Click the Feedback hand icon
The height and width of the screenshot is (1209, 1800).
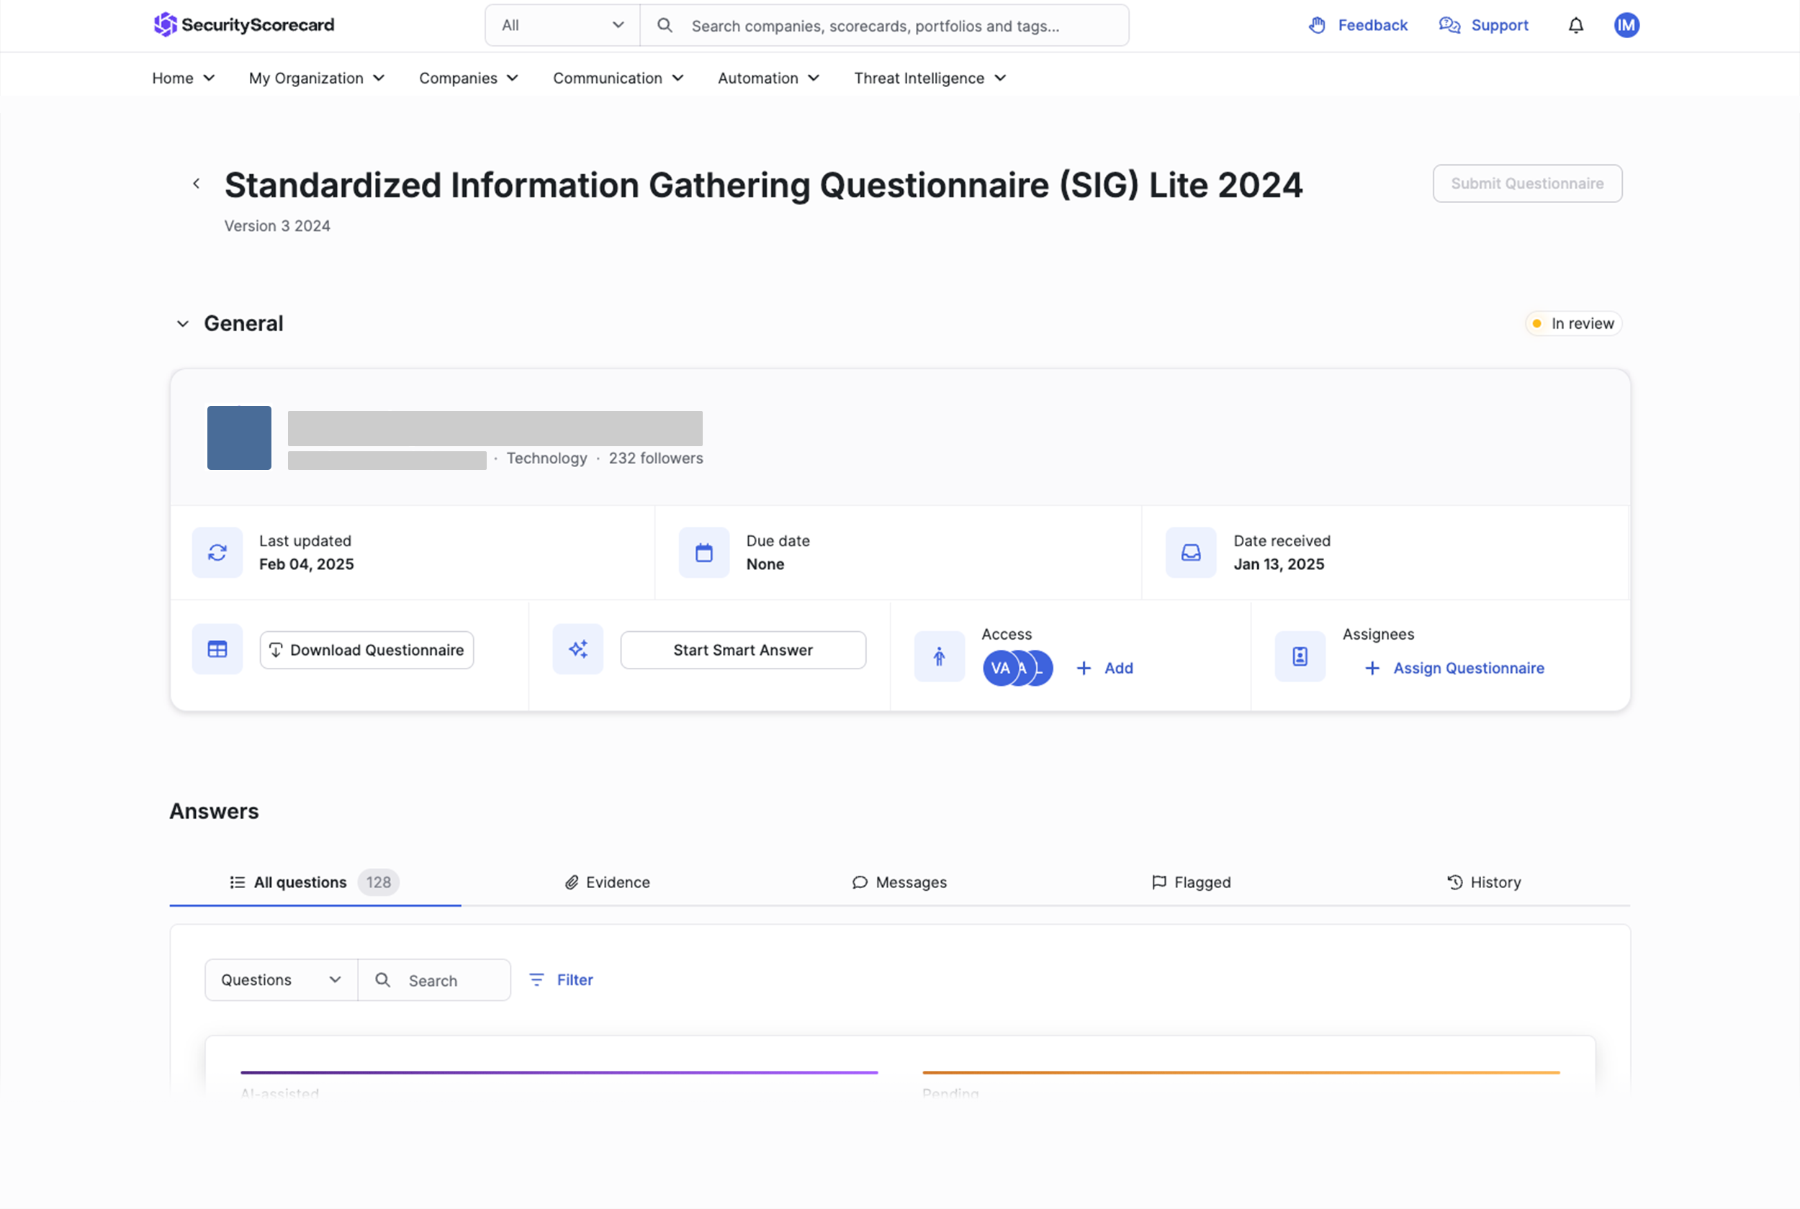coord(1317,25)
